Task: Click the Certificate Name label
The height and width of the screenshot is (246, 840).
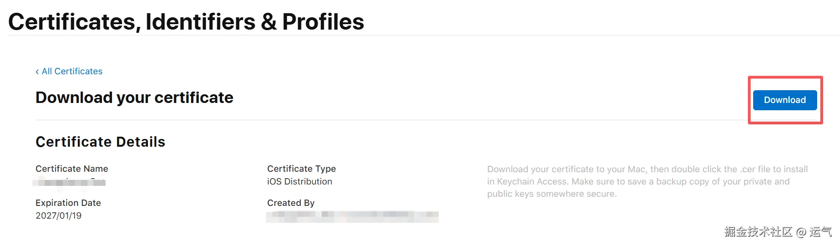Action: (72, 169)
